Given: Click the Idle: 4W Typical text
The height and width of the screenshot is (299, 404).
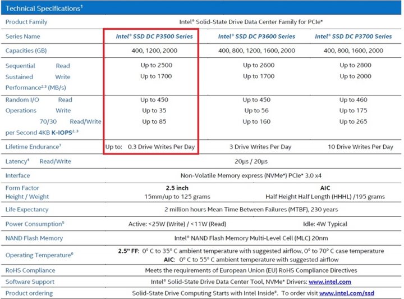Looking at the screenshot, I should [325, 224].
